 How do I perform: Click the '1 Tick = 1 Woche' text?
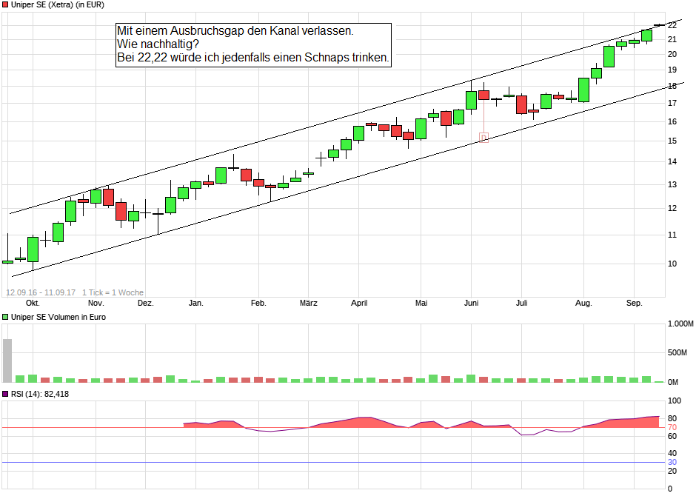(113, 292)
